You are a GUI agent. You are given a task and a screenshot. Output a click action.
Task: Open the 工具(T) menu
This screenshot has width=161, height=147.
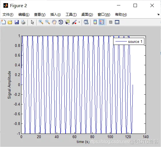pos(71,15)
